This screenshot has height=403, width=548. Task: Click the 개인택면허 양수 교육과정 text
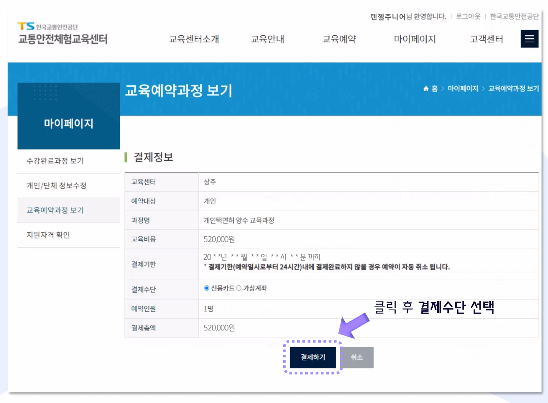pyautogui.click(x=239, y=220)
